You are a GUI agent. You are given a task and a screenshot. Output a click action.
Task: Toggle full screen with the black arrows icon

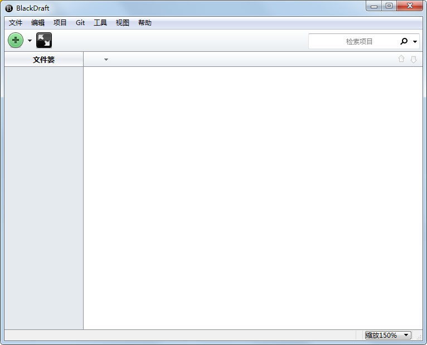coord(44,40)
